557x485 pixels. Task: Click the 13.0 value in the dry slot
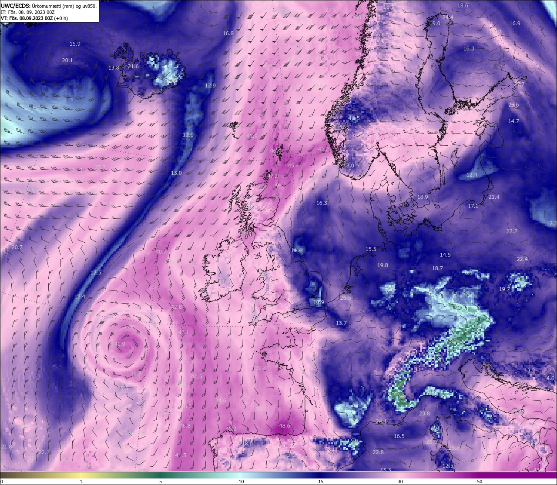tap(176, 173)
